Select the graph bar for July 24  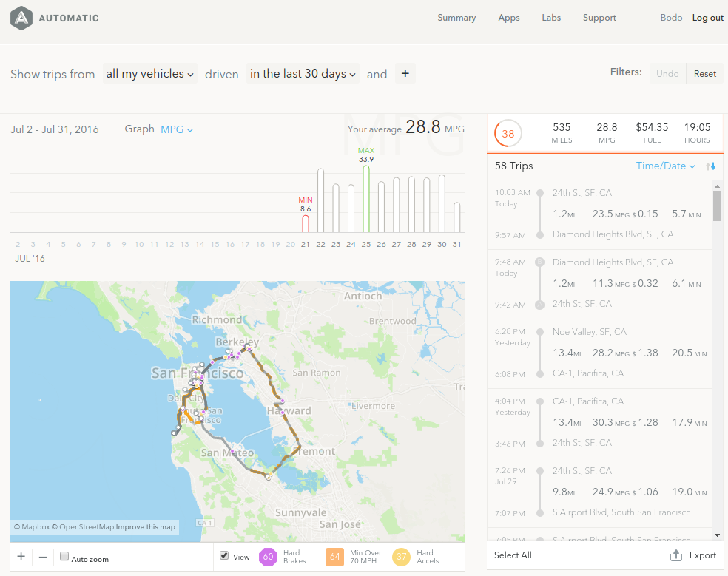tap(351, 209)
